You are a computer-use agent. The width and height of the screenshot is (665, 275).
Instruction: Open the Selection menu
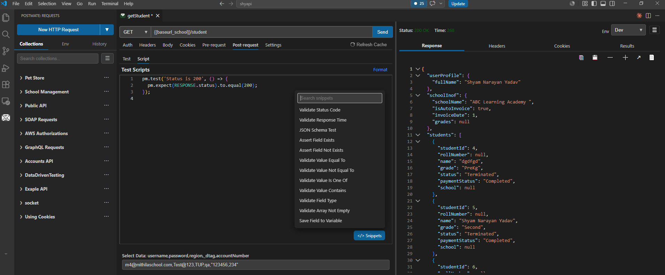(47, 3)
